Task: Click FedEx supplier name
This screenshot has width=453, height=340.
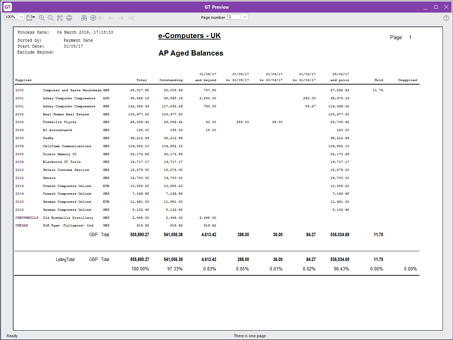Action: pos(48,138)
